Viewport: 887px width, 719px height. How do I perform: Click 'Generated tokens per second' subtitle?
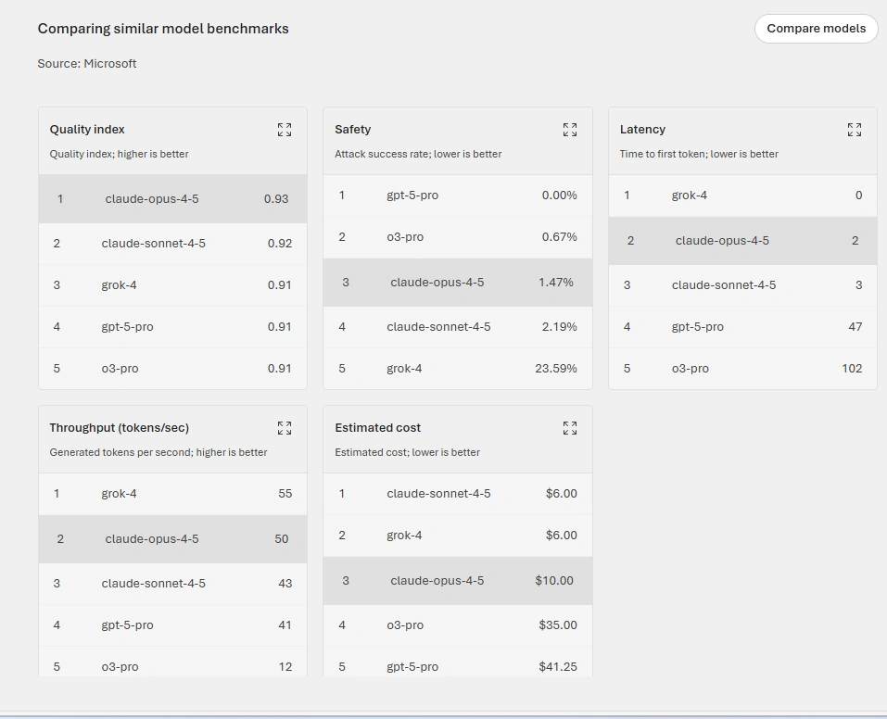[158, 452]
